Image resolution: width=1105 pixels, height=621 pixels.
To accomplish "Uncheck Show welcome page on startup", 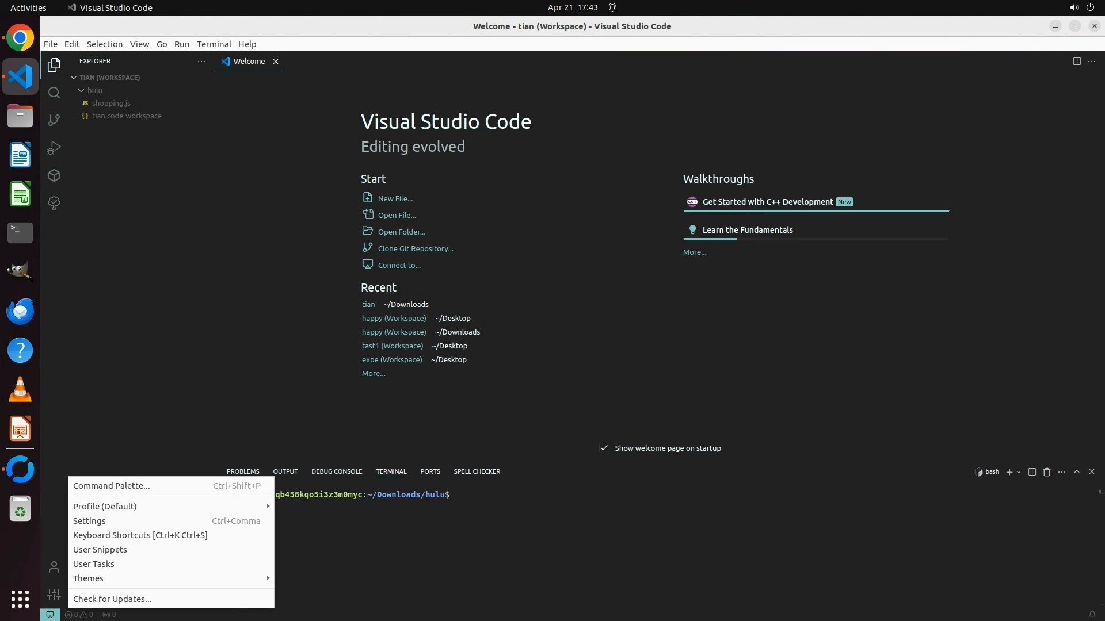I will point(604,448).
